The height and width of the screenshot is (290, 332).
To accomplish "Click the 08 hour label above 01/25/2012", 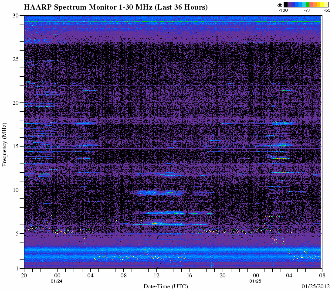I will pyautogui.click(x=322, y=276).
